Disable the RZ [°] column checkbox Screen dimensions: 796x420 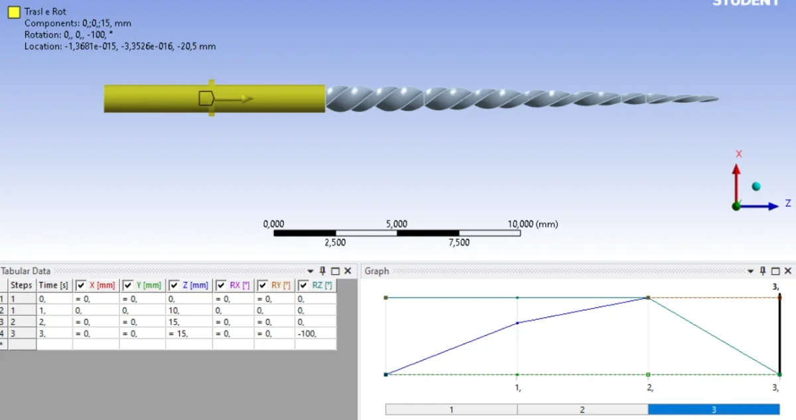pyautogui.click(x=303, y=285)
